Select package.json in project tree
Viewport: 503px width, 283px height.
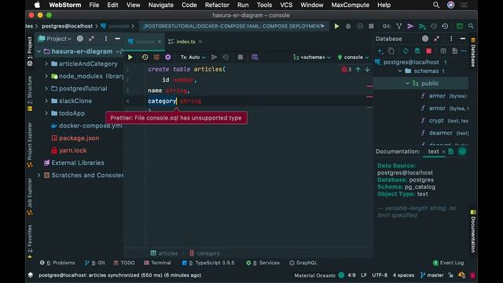click(75, 138)
